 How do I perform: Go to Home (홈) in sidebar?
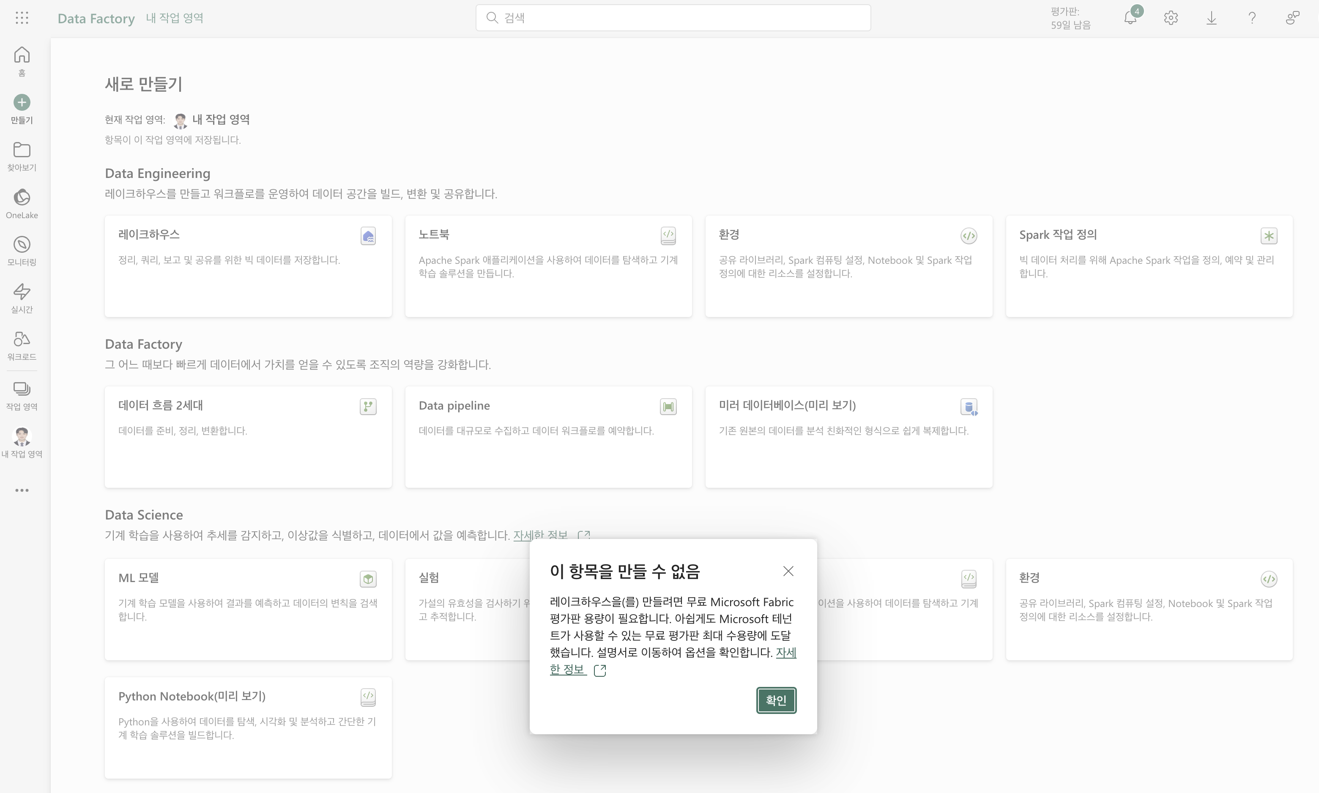click(x=22, y=61)
